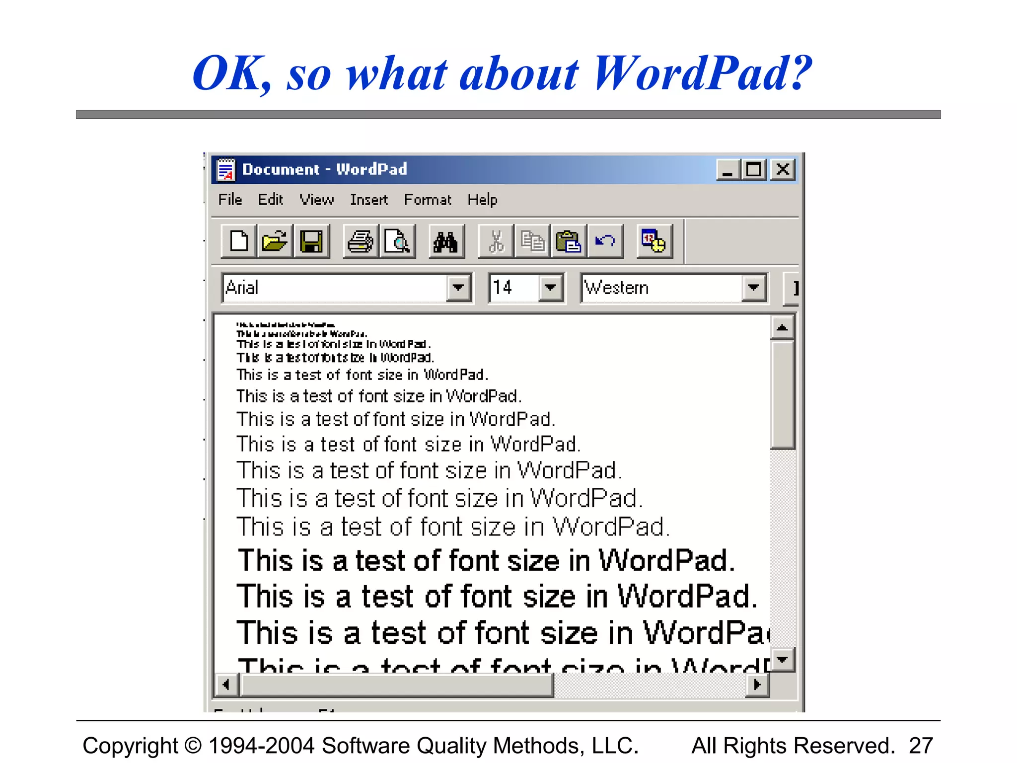This screenshot has height=763, width=1017.
Task: Expand the Western script dropdown
Action: point(754,288)
